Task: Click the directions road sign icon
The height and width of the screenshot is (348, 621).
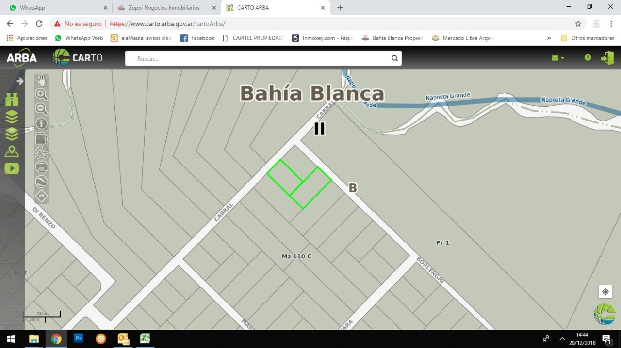Action: click(42, 196)
